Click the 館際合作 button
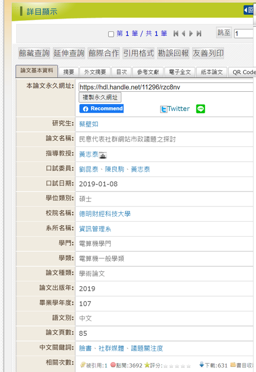The image size is (256, 372). pos(103,53)
